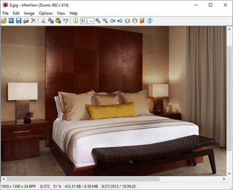Viewport: 233px width, 190px height.
Task: Show image information with the green i icon
Action: pos(76,21)
